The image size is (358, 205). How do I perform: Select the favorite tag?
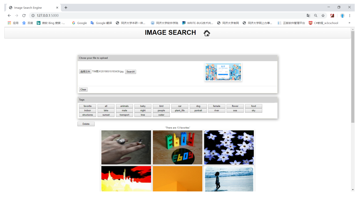88,106
